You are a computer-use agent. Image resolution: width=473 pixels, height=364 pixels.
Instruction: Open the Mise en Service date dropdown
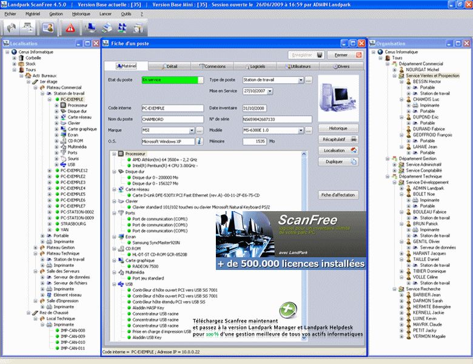270,91
